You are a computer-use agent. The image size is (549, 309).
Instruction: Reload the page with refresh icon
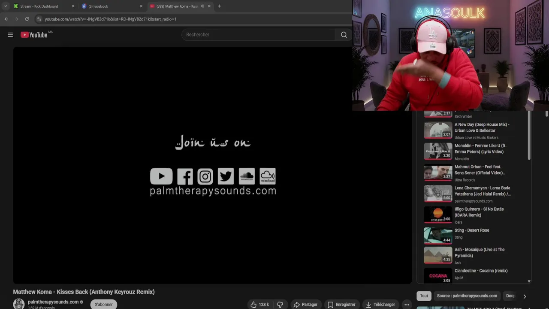tap(27, 19)
